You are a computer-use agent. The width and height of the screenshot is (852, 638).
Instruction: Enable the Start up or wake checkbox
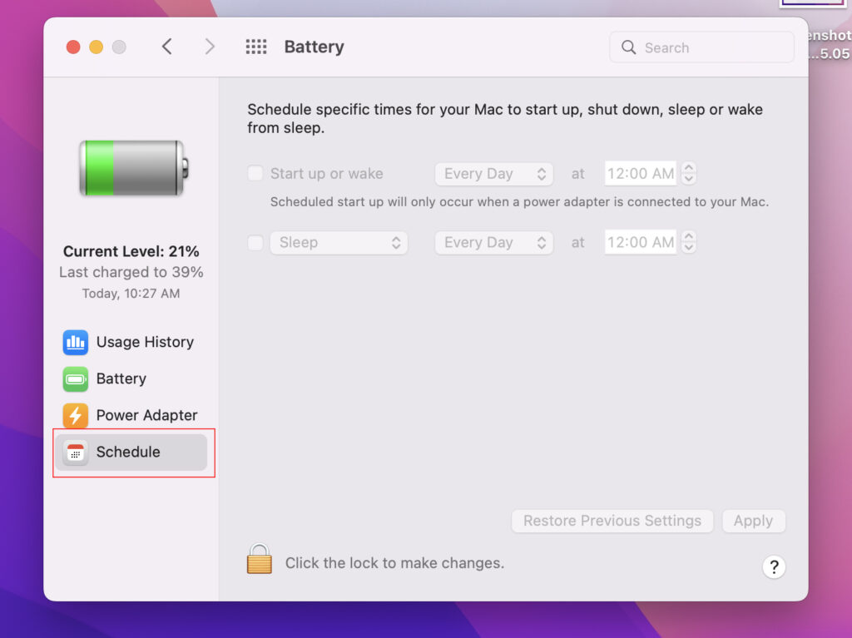point(255,173)
